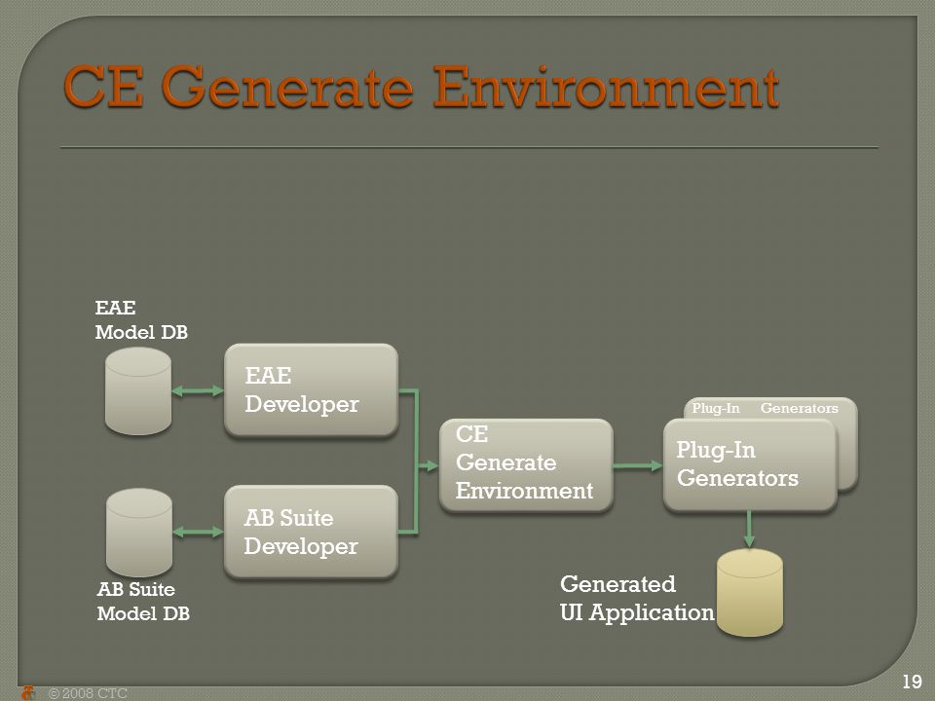
Task: Select the CE Generate Environment box
Action: [526, 465]
